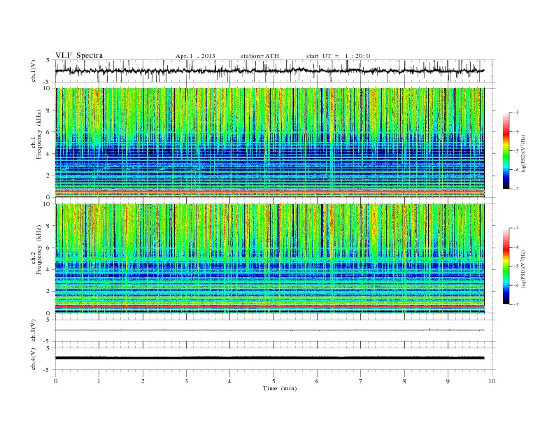554x428 pixels.
Task: Click the "log(PSD)(V²/Hz)" label beside ch.1 colorbar
Action: tap(524, 153)
